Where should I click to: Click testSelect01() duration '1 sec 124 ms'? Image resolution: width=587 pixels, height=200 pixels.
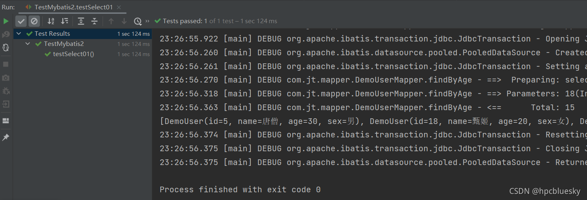pyautogui.click(x=134, y=54)
